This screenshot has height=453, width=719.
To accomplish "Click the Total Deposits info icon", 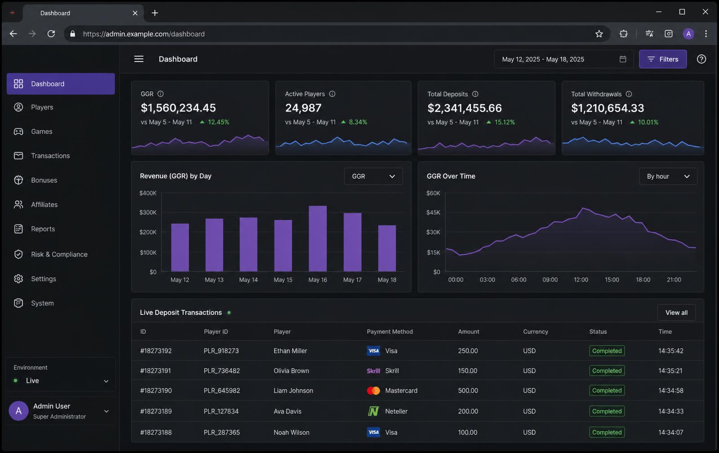I will click(475, 94).
